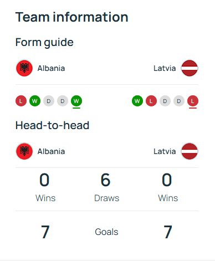
Task: Open Latvia's first green W result badge
Action: 137,101
